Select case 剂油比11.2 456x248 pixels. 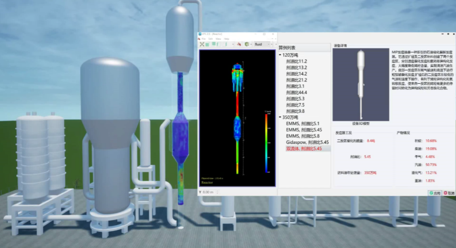click(x=297, y=62)
